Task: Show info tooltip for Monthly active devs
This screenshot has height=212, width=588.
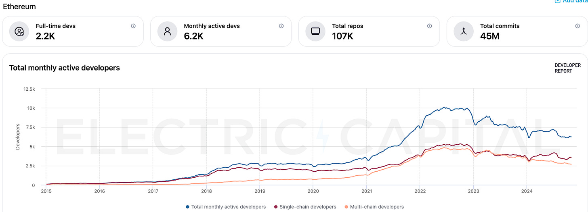Action: pos(281,26)
